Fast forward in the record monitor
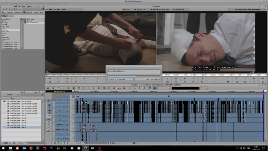The width and height of the screenshot is (268, 151). [x=176, y=78]
